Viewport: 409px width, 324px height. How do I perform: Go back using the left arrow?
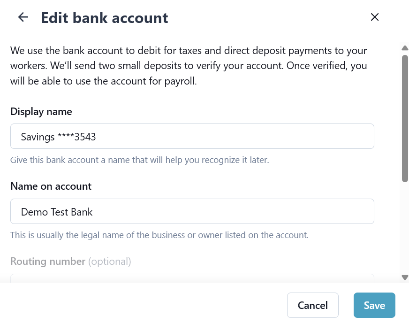[x=23, y=17]
